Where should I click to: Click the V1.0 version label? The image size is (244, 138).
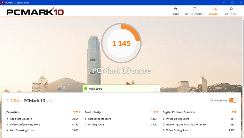click(x=49, y=101)
